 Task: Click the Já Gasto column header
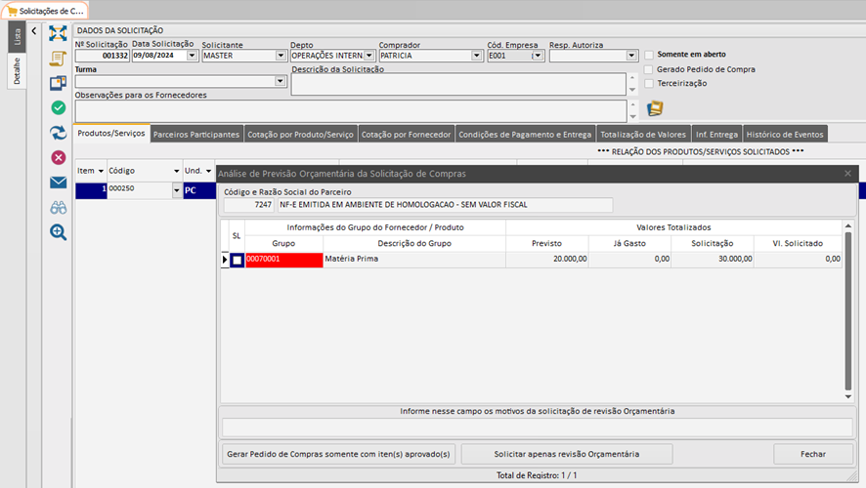pyautogui.click(x=629, y=243)
